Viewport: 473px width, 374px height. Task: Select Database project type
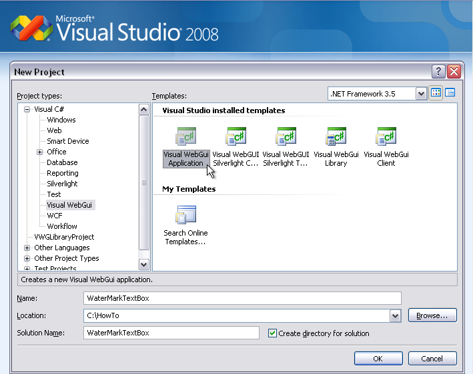[62, 162]
